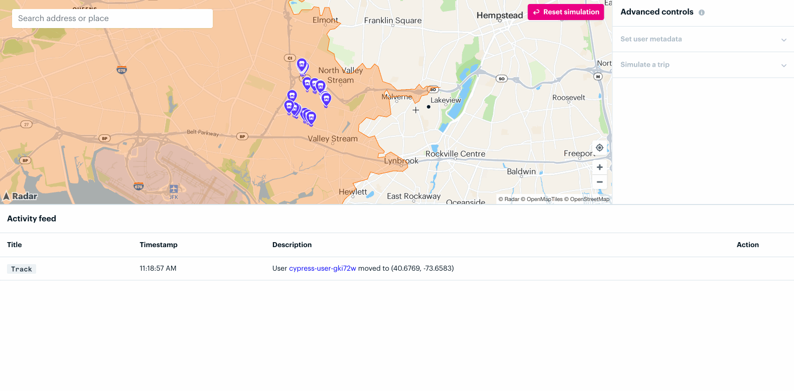Image resolution: width=794 pixels, height=391 pixels.
Task: Focus the Search address or place field
Action: click(112, 19)
